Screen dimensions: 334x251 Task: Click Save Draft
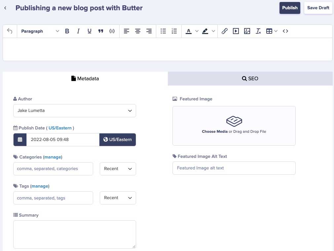click(318, 8)
